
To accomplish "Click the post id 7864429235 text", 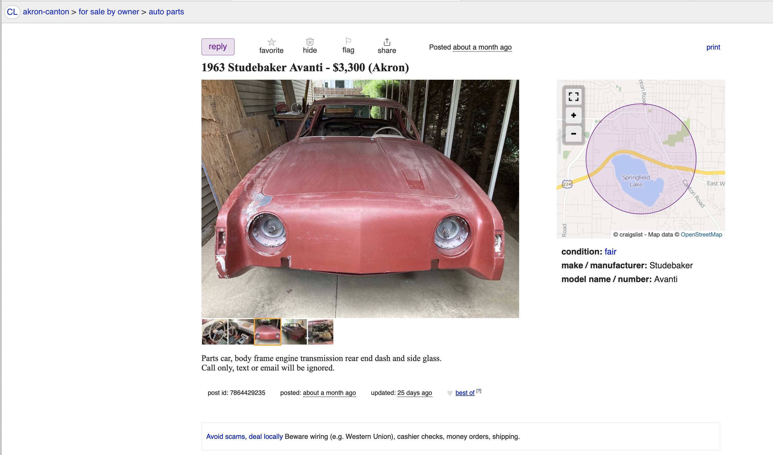I will tap(236, 393).
